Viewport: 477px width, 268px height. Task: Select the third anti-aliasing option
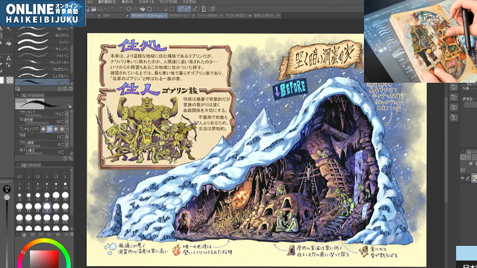click(56, 129)
